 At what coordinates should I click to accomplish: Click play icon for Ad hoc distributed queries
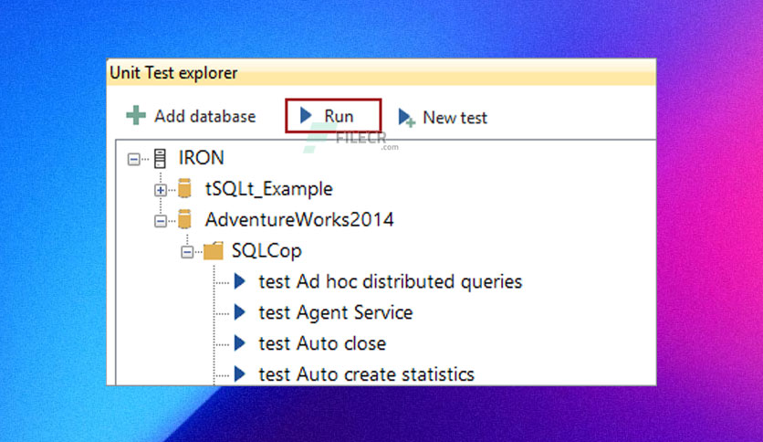click(239, 281)
